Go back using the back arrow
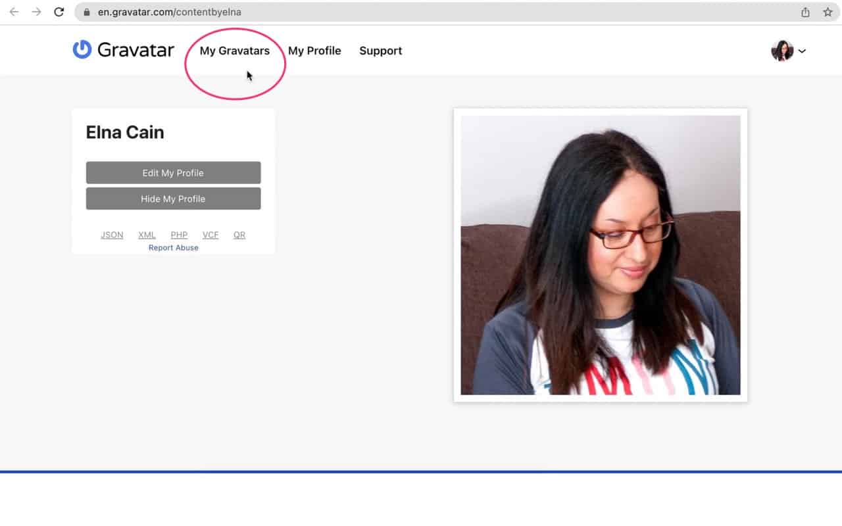Image resolution: width=842 pixels, height=526 pixels. (14, 11)
